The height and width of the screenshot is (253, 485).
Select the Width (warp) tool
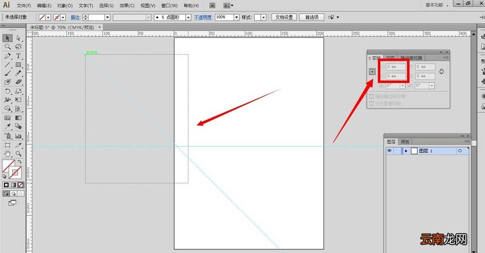(8, 100)
